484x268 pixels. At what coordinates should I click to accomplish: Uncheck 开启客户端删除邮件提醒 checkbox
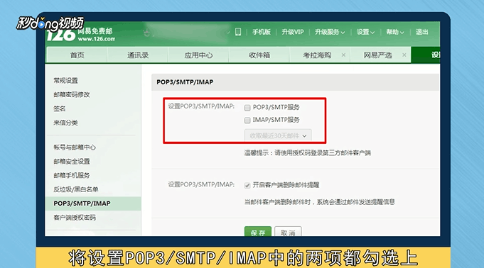tap(247, 185)
